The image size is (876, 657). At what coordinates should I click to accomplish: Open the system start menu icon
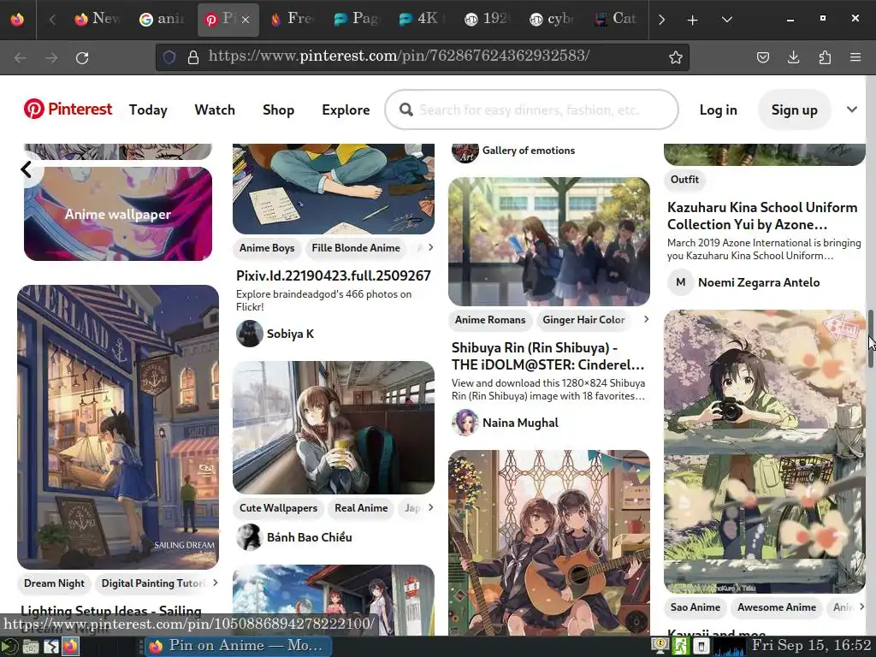9,647
